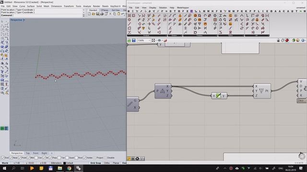
Task: Click the Construct Point component on canvas
Action: (x=262, y=91)
